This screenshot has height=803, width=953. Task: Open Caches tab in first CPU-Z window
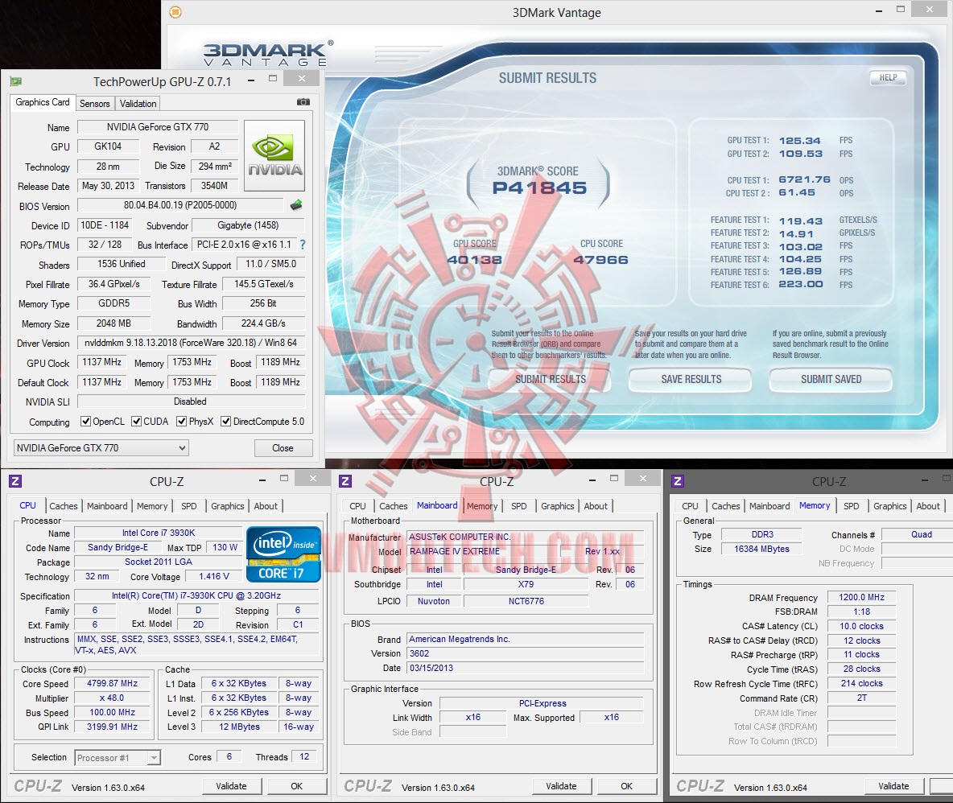coord(64,505)
